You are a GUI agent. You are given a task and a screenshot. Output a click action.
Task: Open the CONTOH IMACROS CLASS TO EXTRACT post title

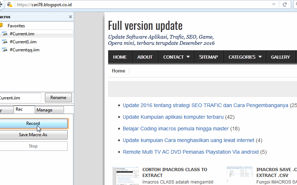click(x=175, y=172)
